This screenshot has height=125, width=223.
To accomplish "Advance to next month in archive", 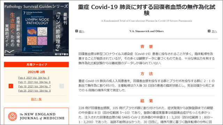I will tap(62, 86).
